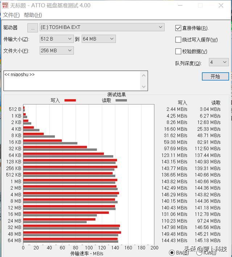Click the 512 B read value 3.04 MB/s

[210, 109]
